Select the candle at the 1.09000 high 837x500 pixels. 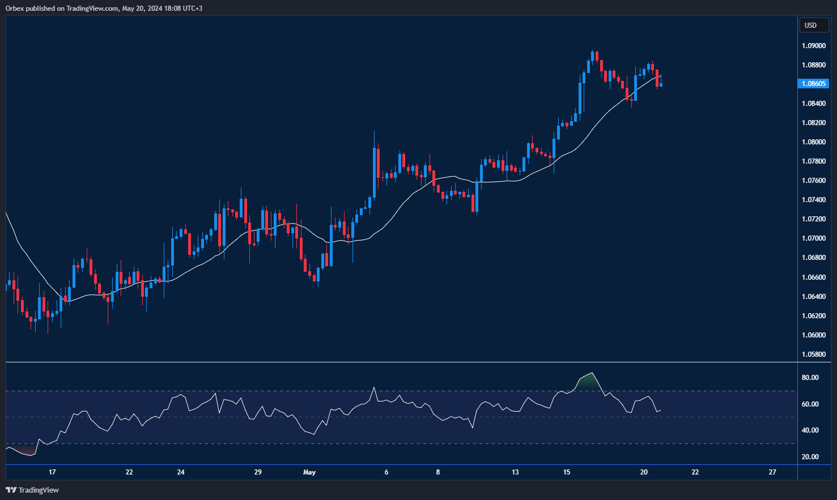pyautogui.click(x=592, y=55)
